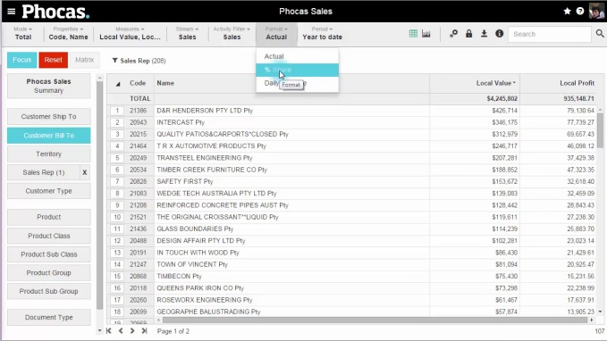This screenshot has width=607, height=341.
Task: Select row SAFETY FIRST Pty
Action: tap(185, 181)
